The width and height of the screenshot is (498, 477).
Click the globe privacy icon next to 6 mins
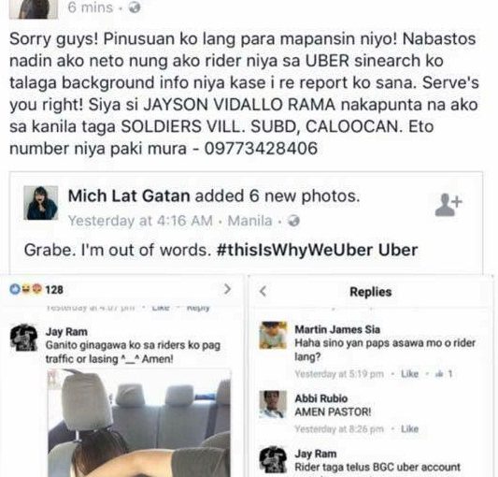[x=135, y=7]
